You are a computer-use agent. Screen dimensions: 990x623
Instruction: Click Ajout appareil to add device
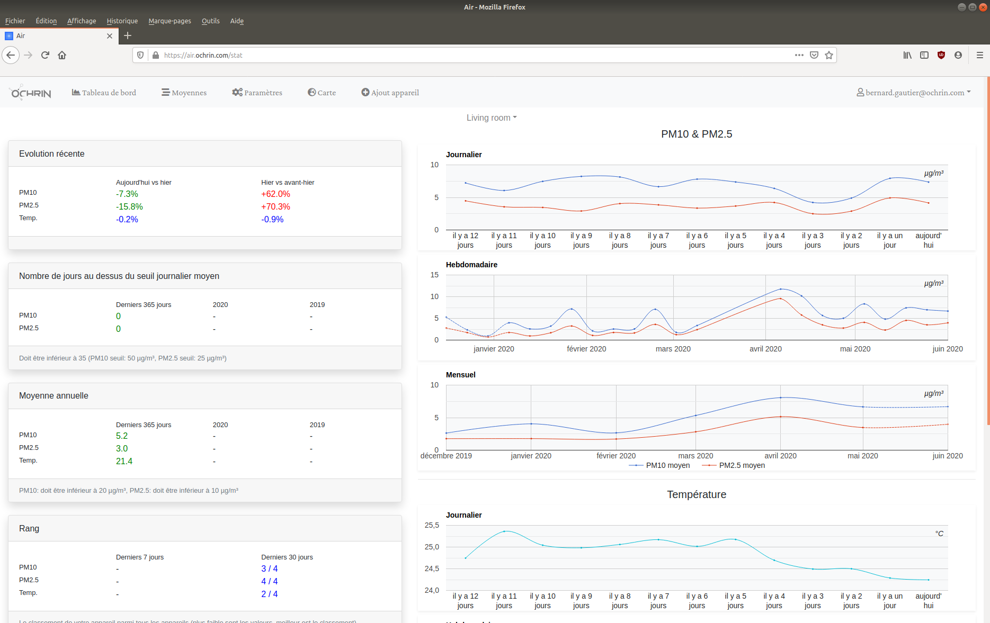pyautogui.click(x=390, y=93)
